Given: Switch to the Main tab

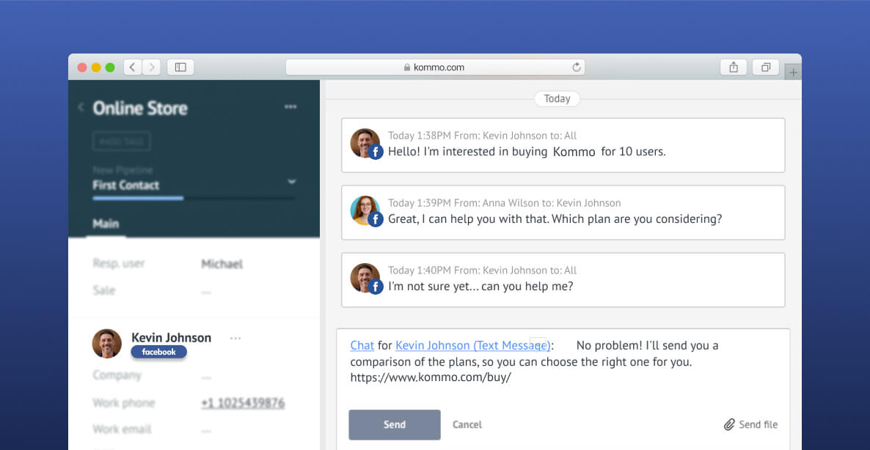Looking at the screenshot, I should (x=107, y=224).
